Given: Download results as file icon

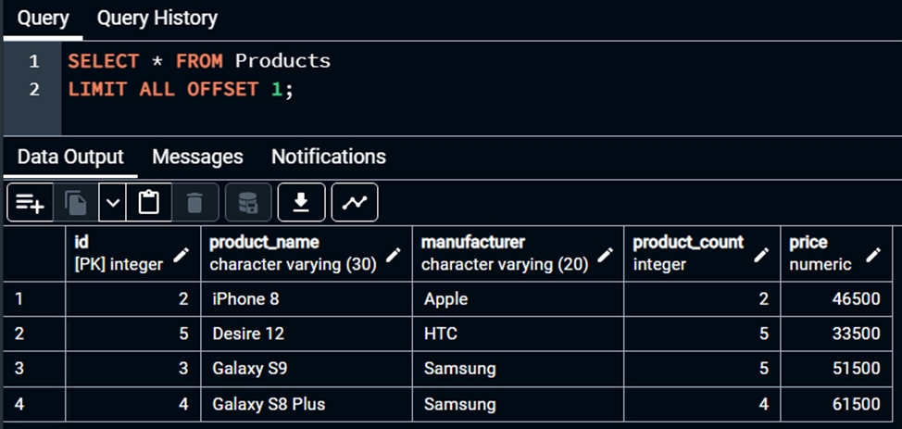Looking at the screenshot, I should (x=301, y=203).
